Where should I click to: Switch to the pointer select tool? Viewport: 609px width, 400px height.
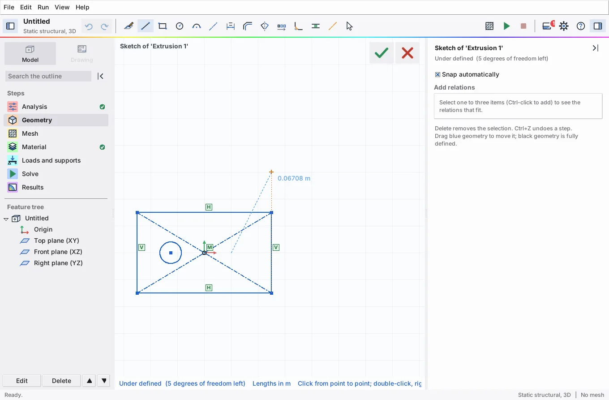[350, 26]
